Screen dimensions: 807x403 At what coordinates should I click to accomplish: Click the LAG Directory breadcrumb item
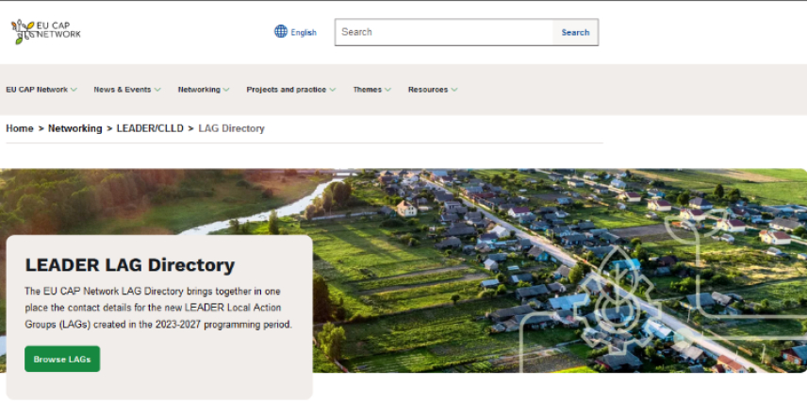231,128
